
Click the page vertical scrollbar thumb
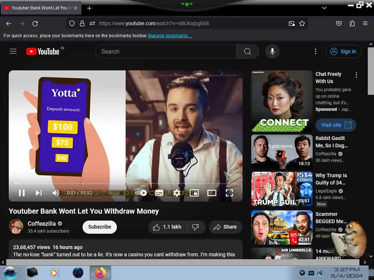(x=371, y=71)
